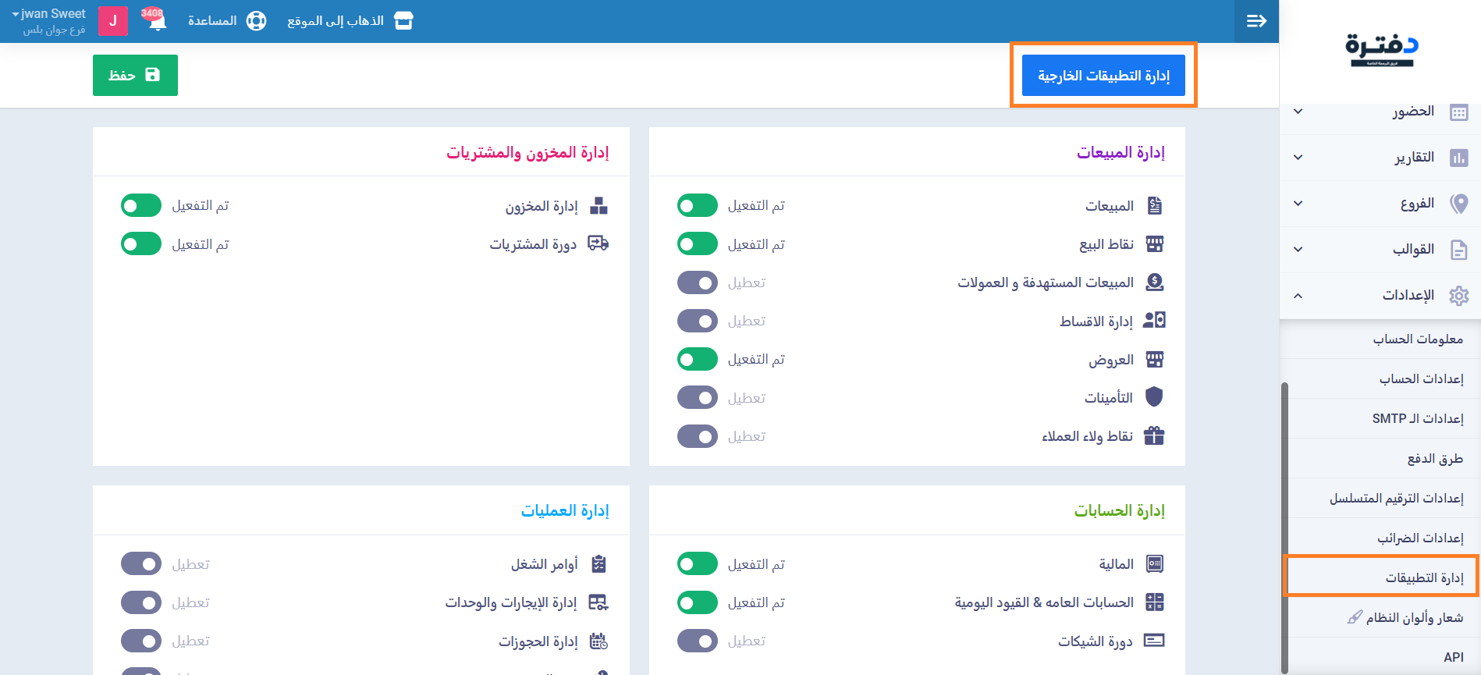The image size is (1481, 675).
Task: Click the store icon for Go to Site
Action: coord(403,21)
